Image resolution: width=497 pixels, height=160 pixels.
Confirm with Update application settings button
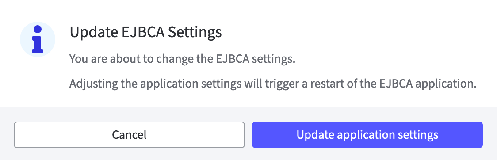367,135
